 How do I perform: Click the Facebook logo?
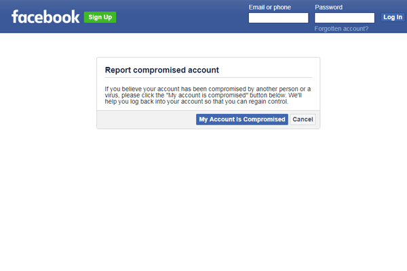pyautogui.click(x=45, y=17)
